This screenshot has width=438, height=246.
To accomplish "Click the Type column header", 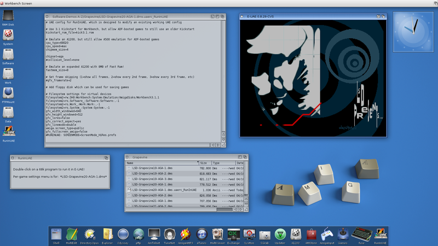I will pyautogui.click(x=222, y=163).
